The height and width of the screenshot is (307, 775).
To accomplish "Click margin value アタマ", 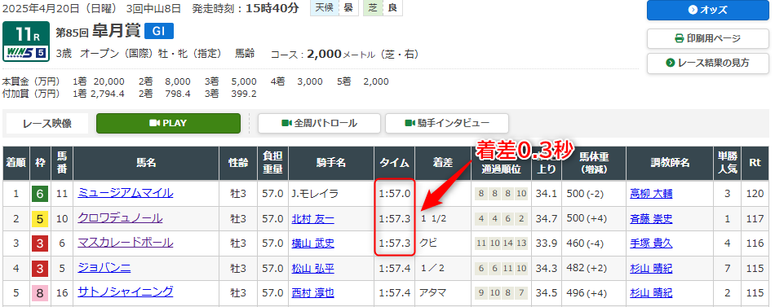I will 432,293.
